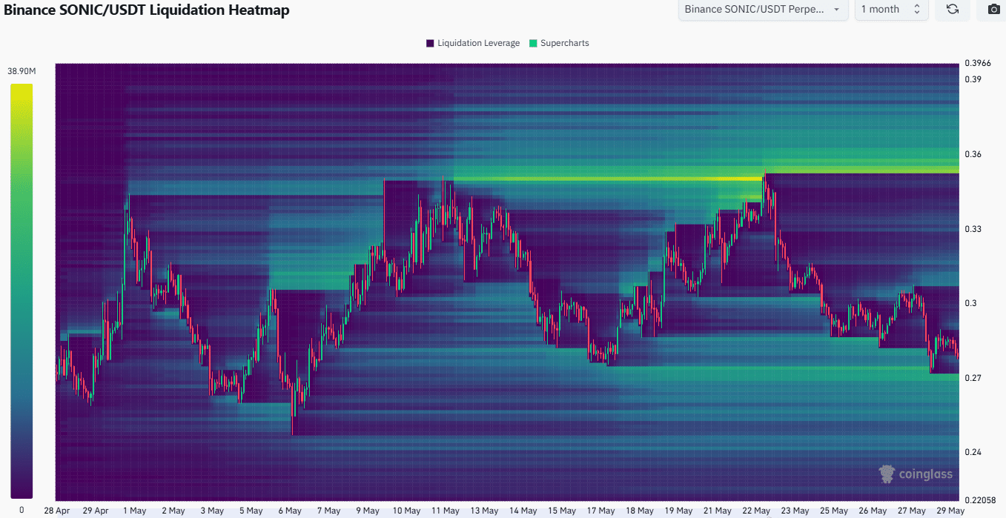
Task: Click the 0.36 price axis label
Action: [x=973, y=154]
